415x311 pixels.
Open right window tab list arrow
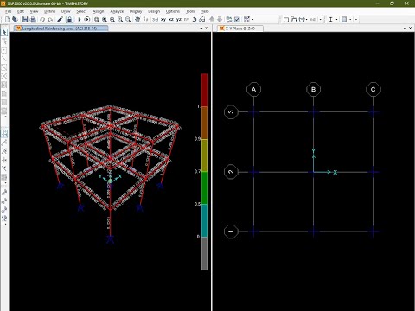point(405,29)
